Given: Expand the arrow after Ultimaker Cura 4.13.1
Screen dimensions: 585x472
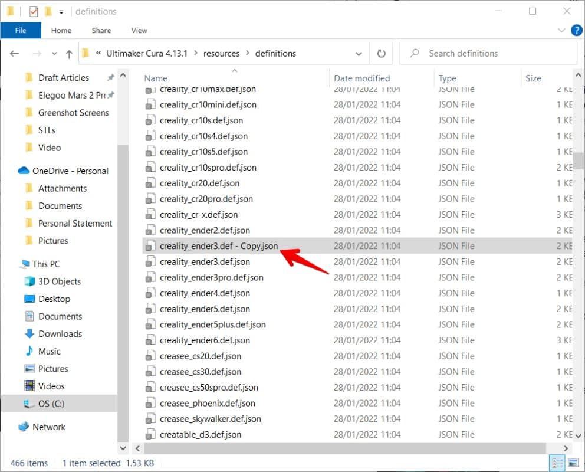Looking at the screenshot, I should (196, 53).
